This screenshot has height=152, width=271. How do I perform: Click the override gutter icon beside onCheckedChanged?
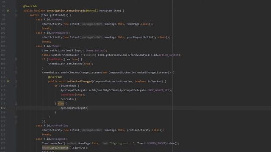8,81
